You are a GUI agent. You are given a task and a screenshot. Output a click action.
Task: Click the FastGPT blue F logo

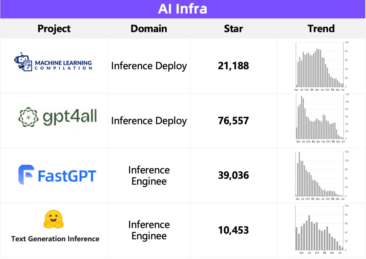tap(26, 174)
